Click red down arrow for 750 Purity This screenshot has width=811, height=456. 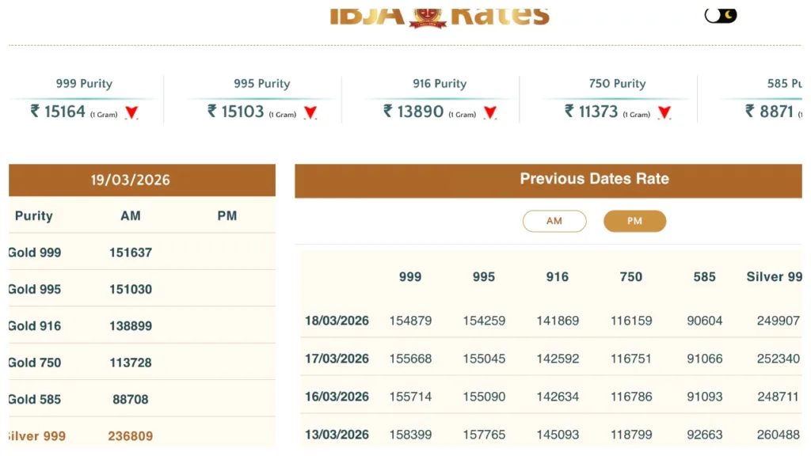[x=664, y=113]
